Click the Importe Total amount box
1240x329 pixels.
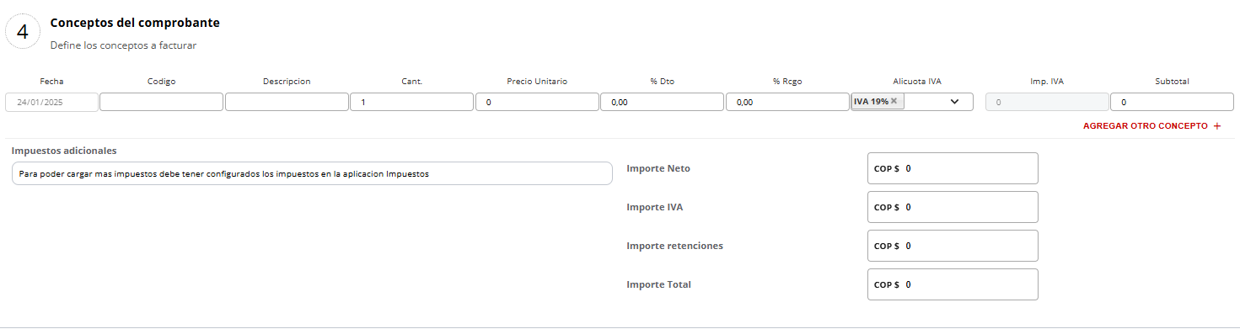click(x=953, y=284)
